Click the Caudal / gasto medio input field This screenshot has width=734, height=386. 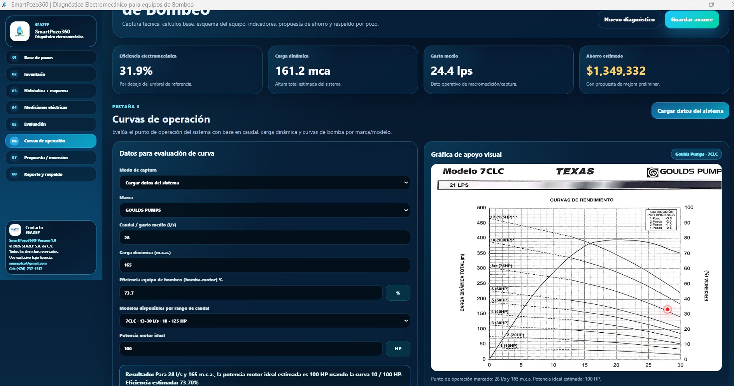pos(265,238)
